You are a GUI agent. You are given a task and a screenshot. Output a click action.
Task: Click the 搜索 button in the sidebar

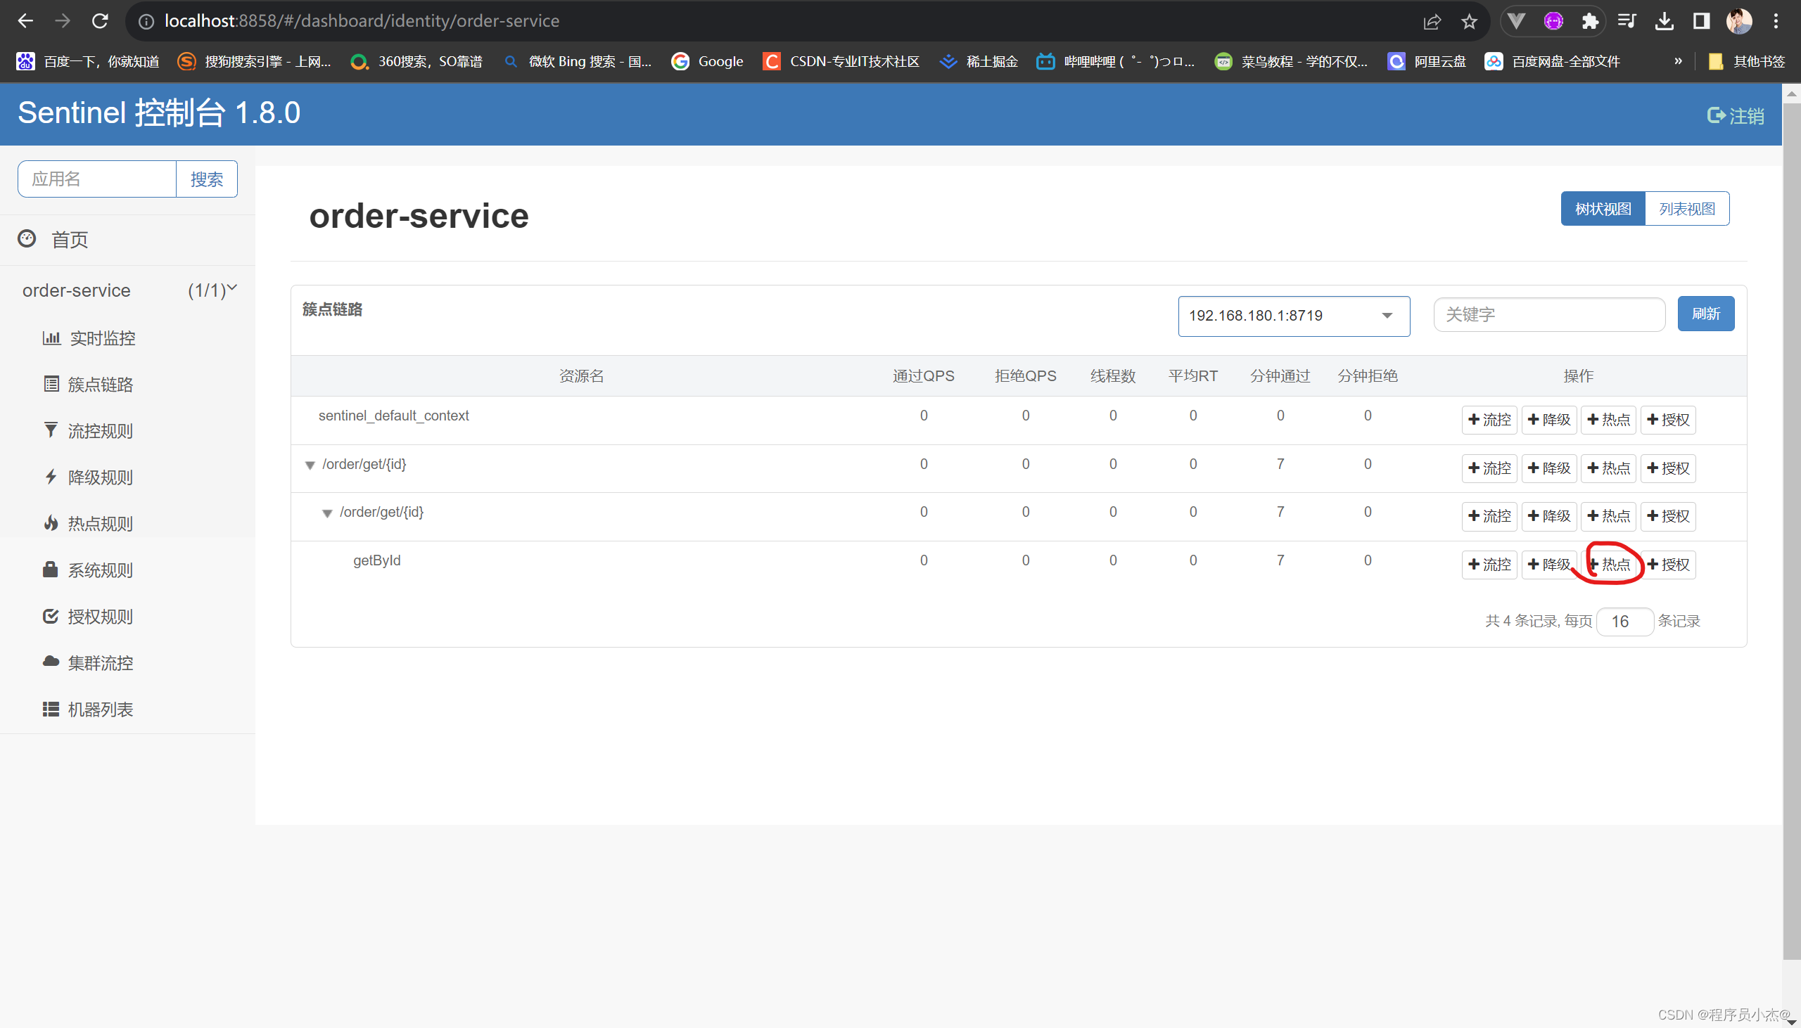tap(207, 179)
